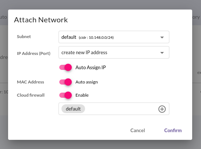Click the 'IP Address (Port)' field label

[33, 53]
